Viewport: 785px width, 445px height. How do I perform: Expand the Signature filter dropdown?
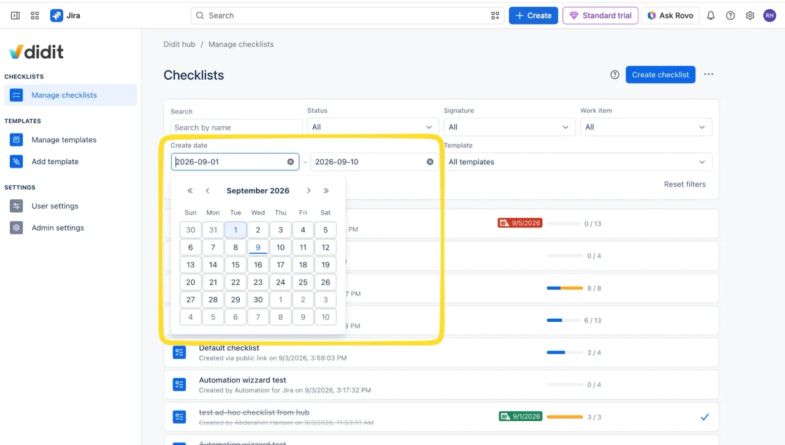point(510,127)
